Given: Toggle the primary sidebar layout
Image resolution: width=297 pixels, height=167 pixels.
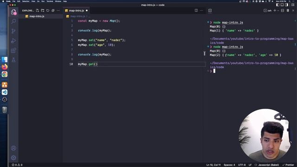Looking at the screenshot, I should 278,5.
